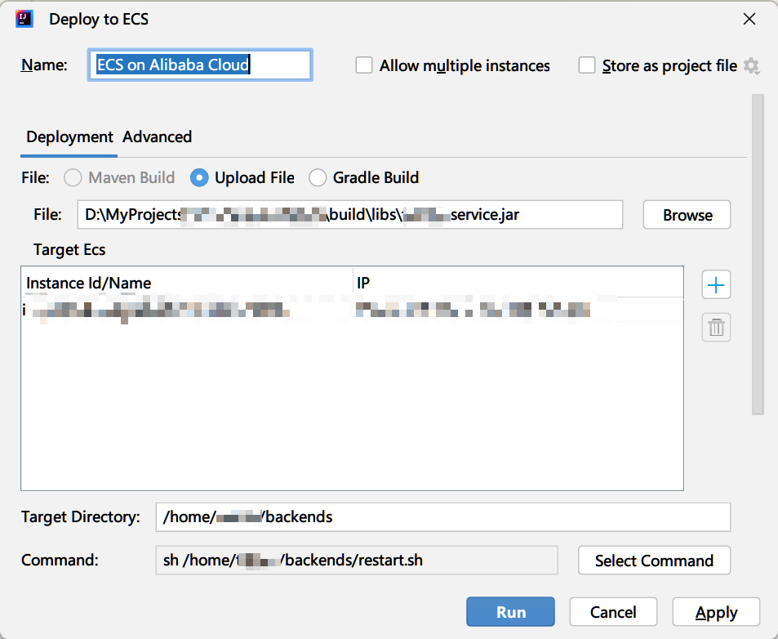The width and height of the screenshot is (778, 639).
Task: Click the IntelliJ IDEA logo in title bar
Action: pyautogui.click(x=24, y=19)
